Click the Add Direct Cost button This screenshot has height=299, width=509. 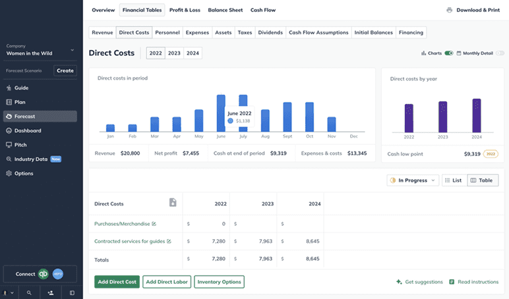117,282
